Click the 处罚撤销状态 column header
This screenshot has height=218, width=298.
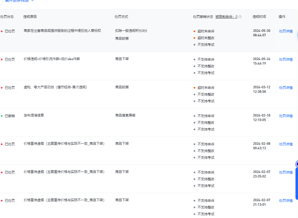pos(203,17)
